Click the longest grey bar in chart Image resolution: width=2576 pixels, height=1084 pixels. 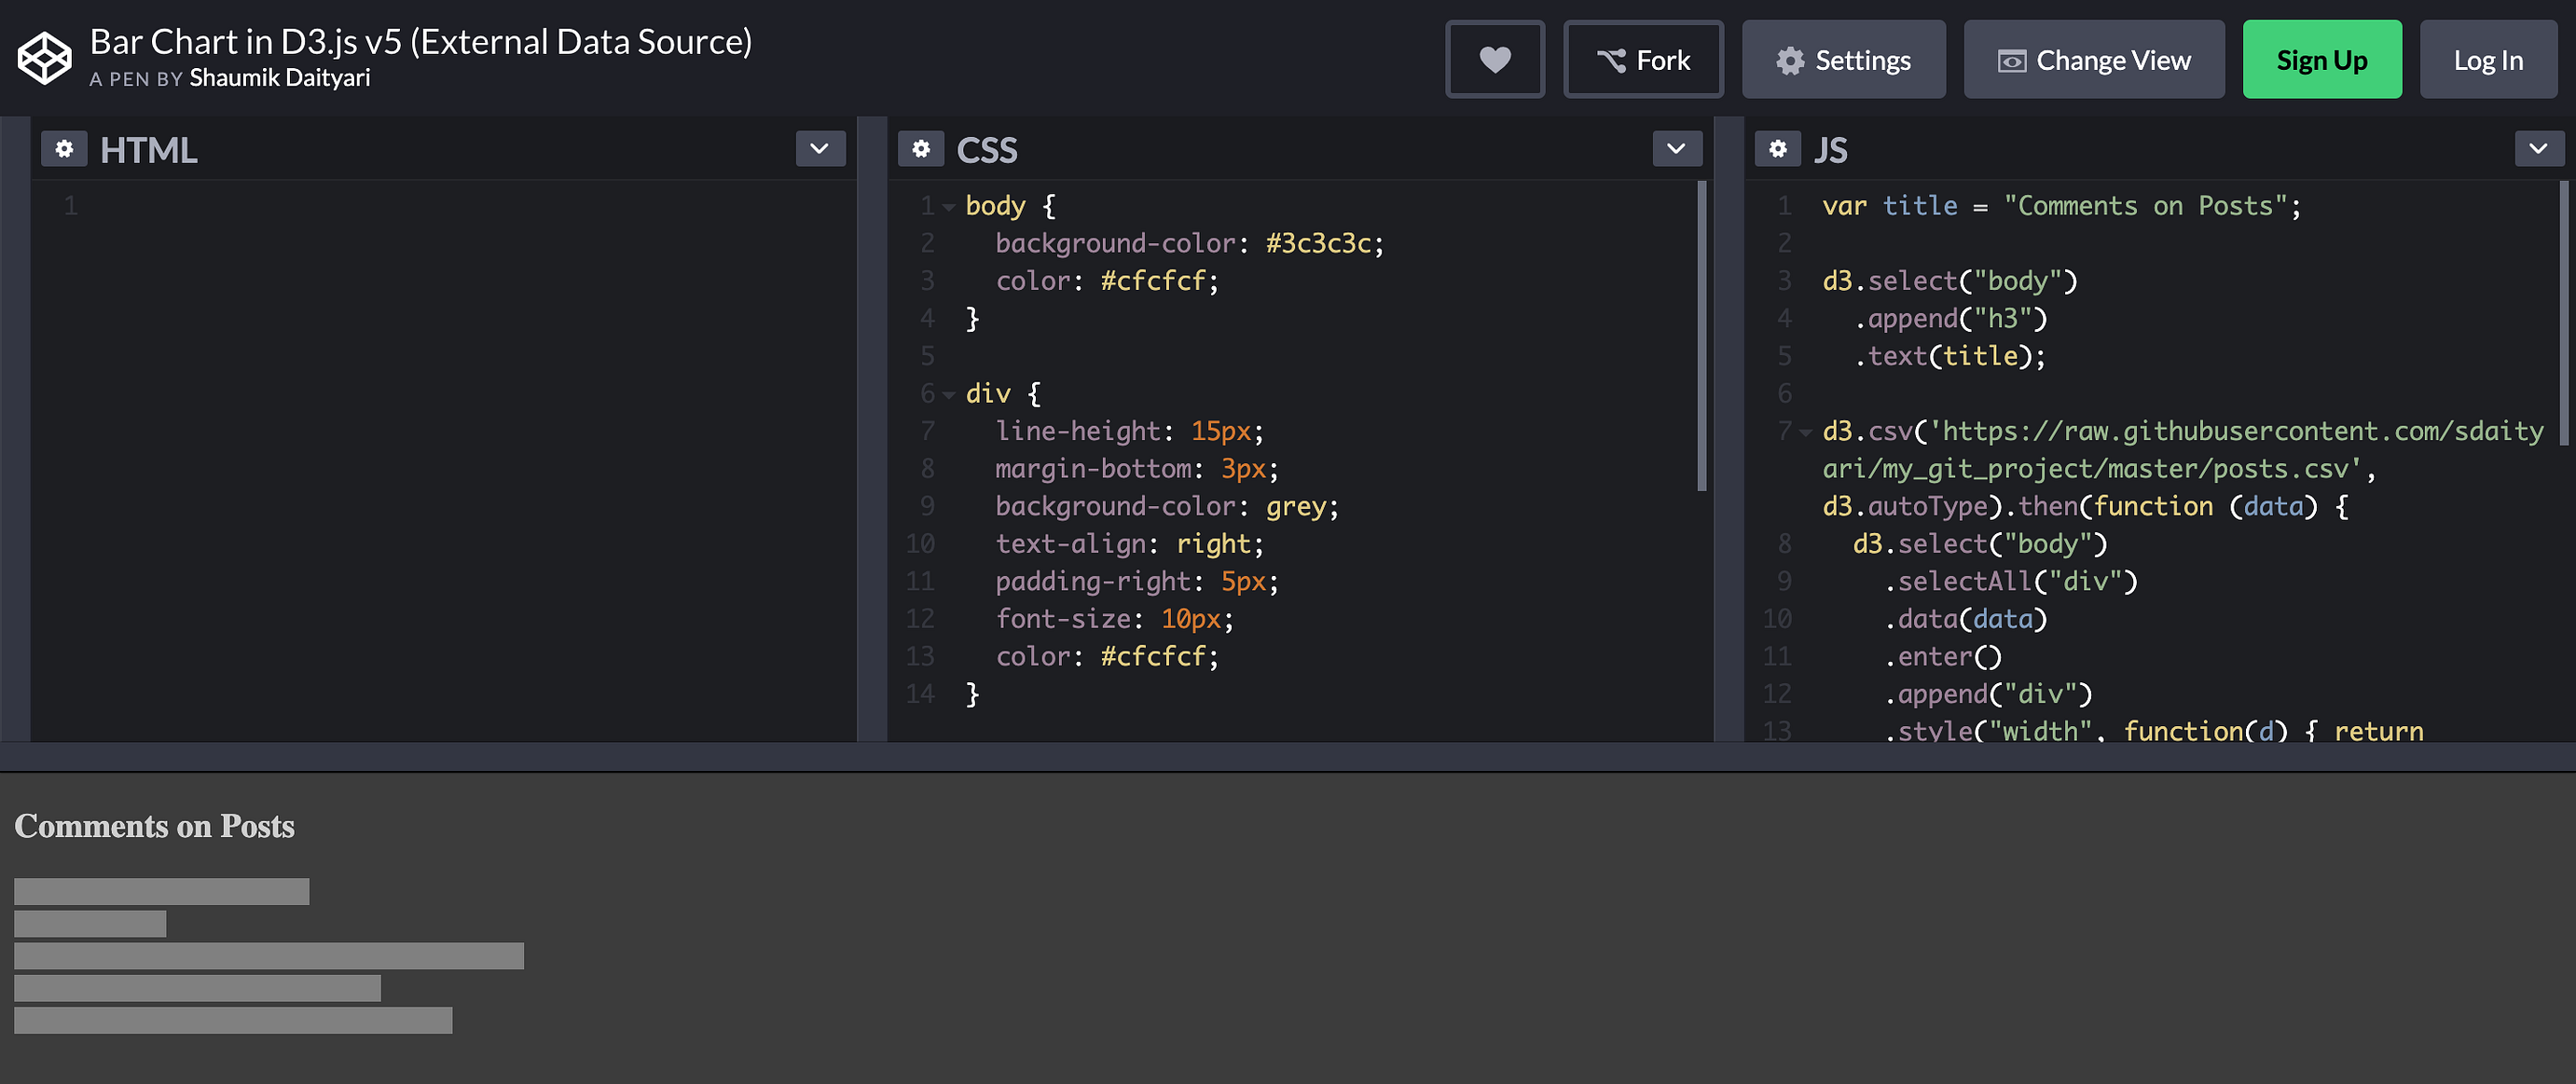coord(268,955)
